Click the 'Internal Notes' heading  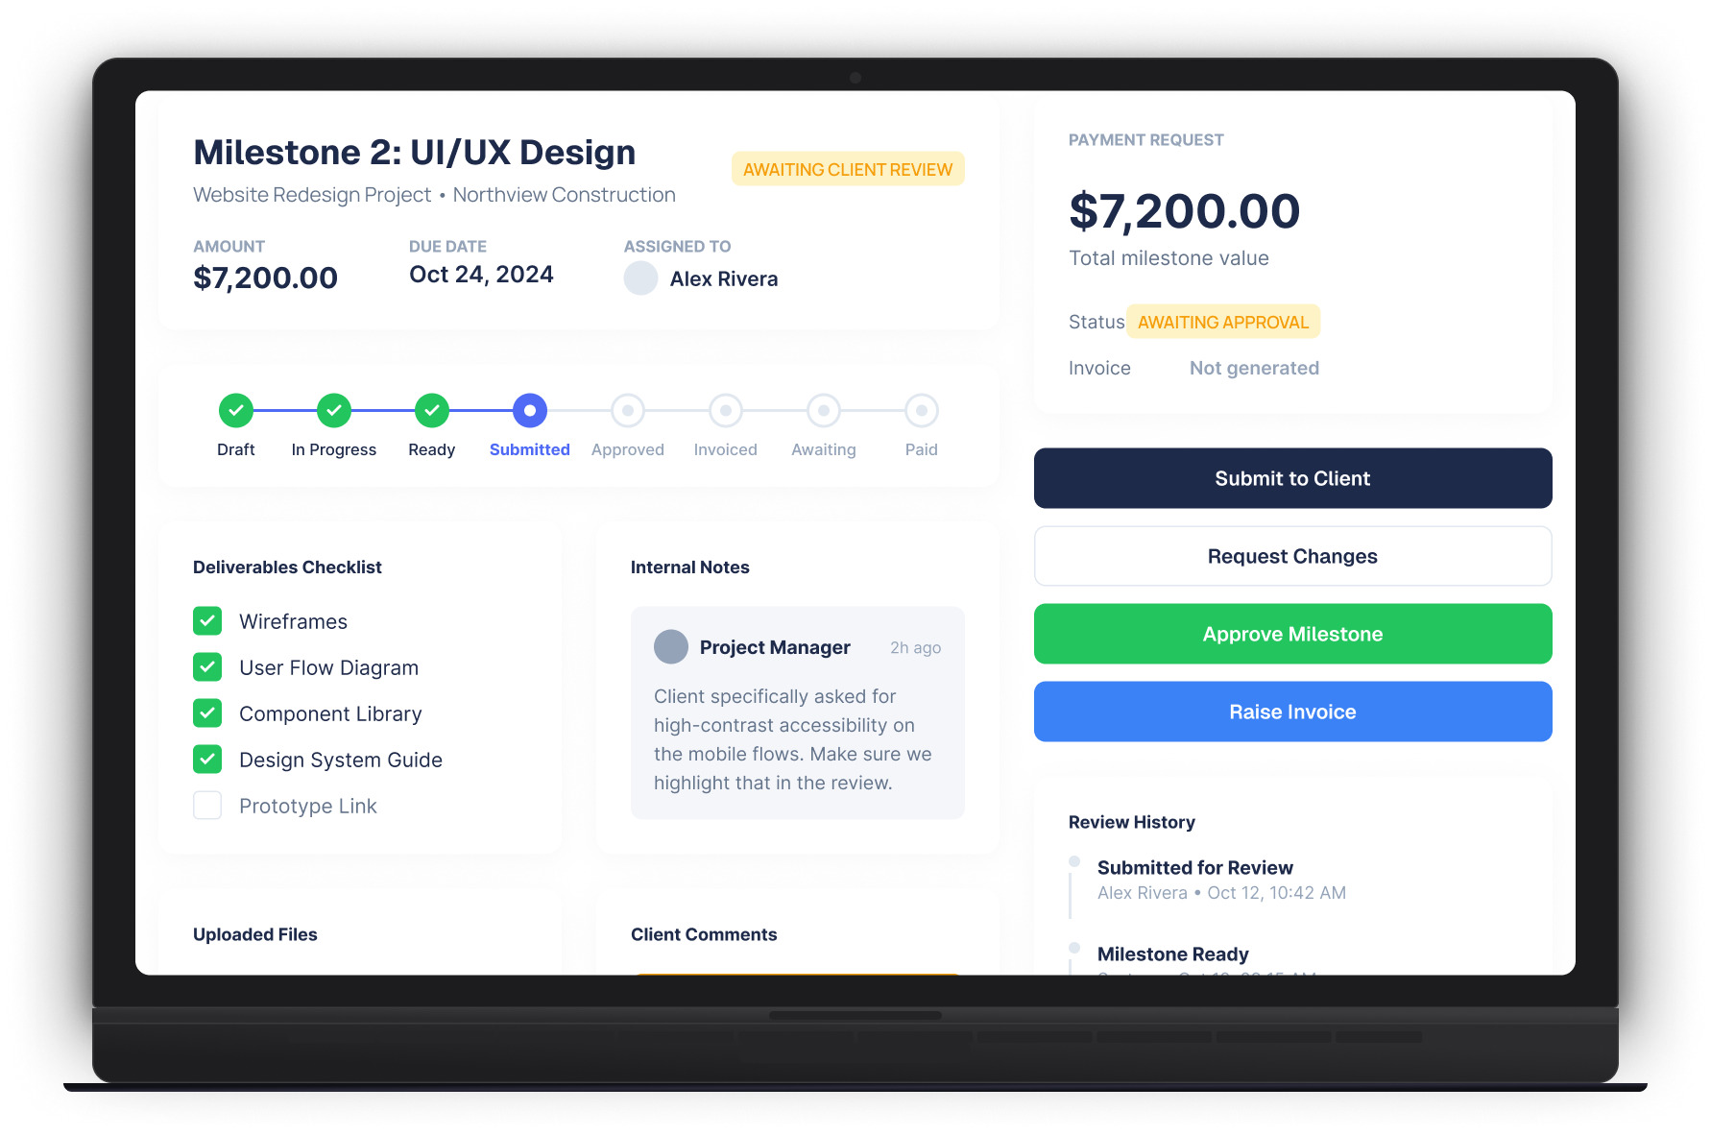[689, 567]
